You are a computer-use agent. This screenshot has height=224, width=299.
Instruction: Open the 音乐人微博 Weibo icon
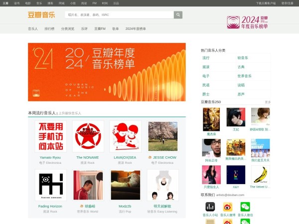coord(228,207)
